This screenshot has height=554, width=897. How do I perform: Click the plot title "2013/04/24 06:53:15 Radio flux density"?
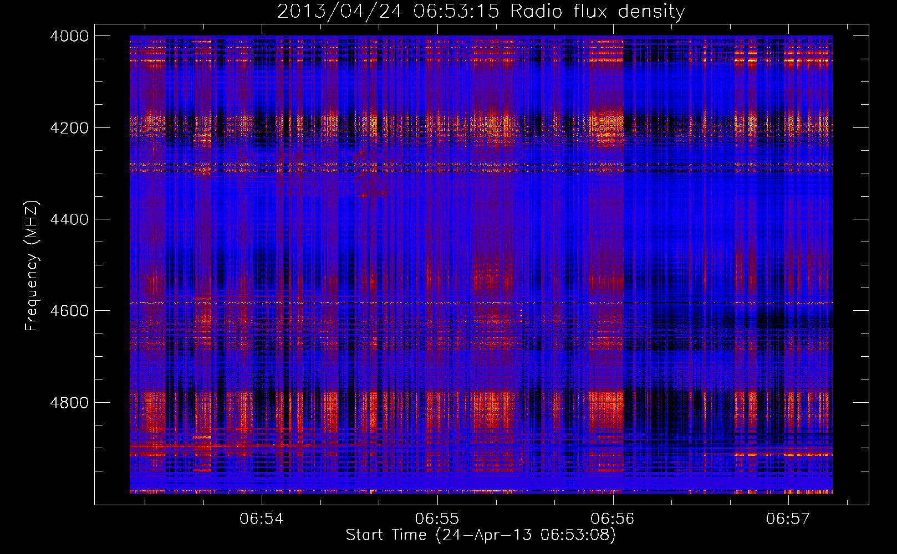[x=481, y=12]
